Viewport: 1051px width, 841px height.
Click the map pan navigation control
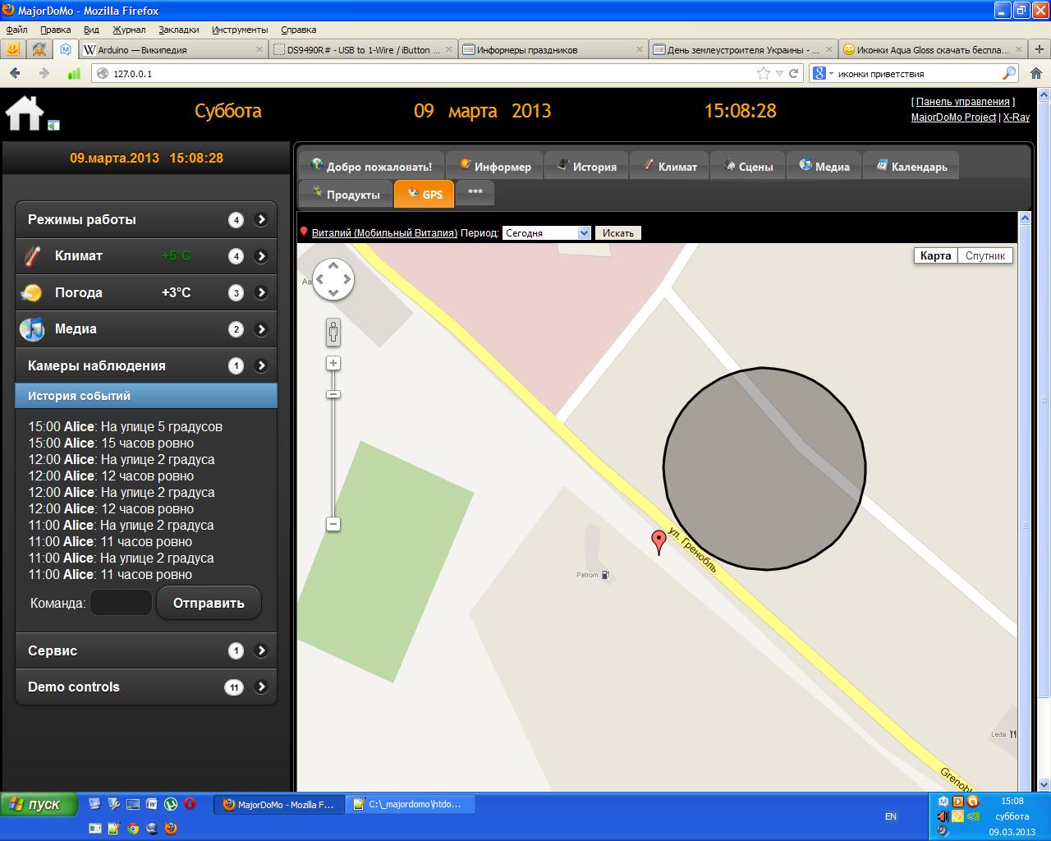333,279
